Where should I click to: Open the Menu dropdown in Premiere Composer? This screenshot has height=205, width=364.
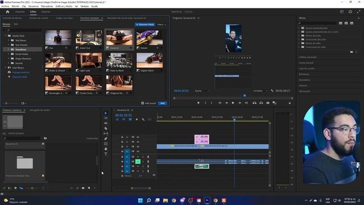[x=162, y=24]
